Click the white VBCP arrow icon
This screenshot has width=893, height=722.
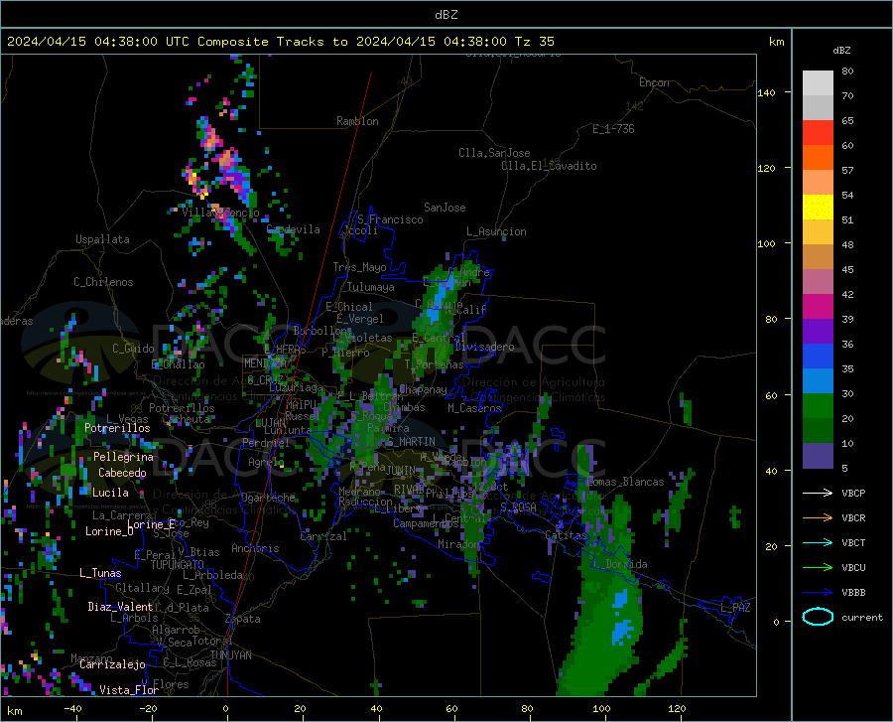[x=818, y=493]
